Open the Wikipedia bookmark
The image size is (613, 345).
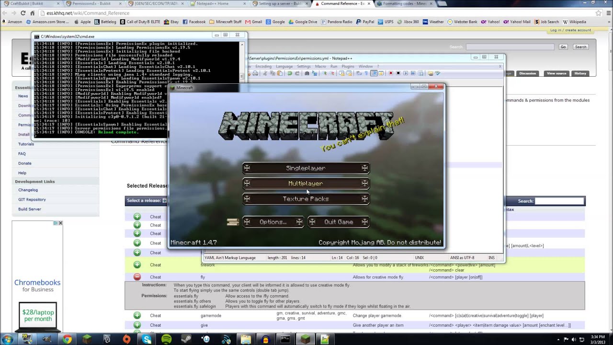[574, 22]
